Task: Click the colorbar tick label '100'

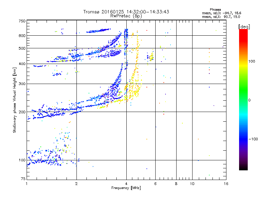Action: point(252,61)
